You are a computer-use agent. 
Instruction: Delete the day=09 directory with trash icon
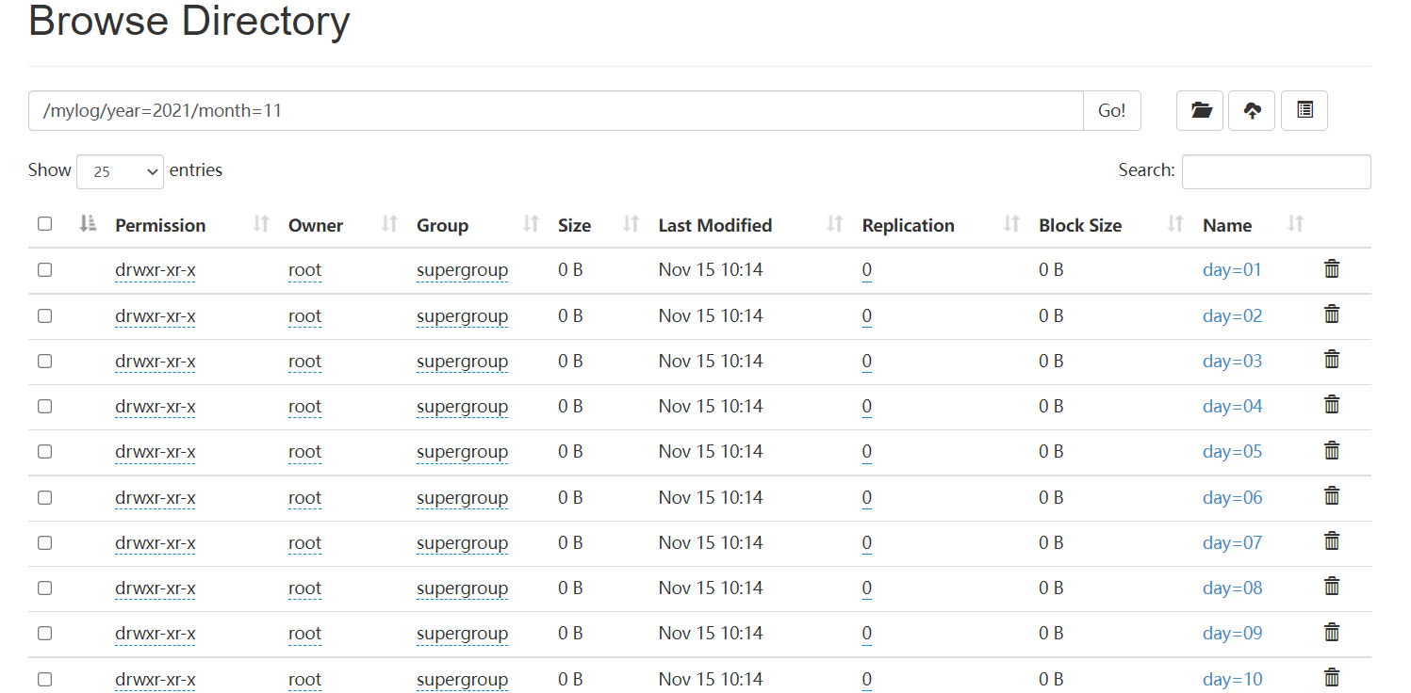tap(1332, 632)
